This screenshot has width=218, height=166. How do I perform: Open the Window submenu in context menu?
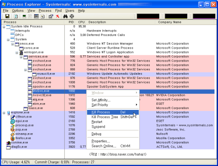pyautogui.click(x=113, y=93)
